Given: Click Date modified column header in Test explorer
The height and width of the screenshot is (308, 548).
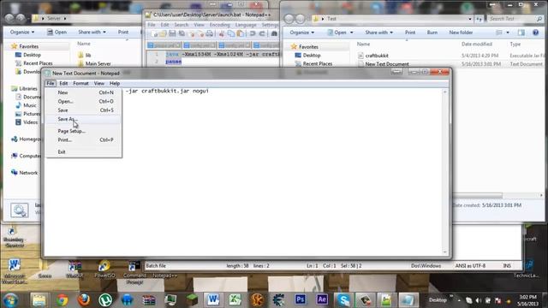Looking at the screenshot, I should pos(477,44).
